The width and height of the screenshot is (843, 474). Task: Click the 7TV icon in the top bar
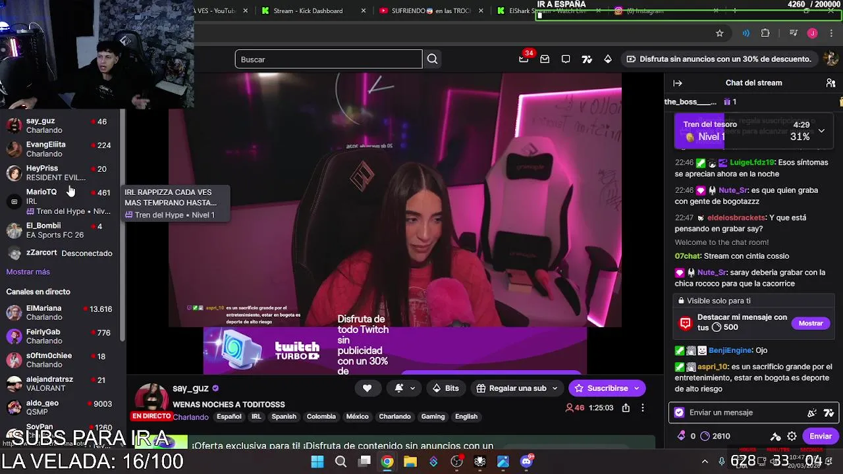tap(587, 59)
